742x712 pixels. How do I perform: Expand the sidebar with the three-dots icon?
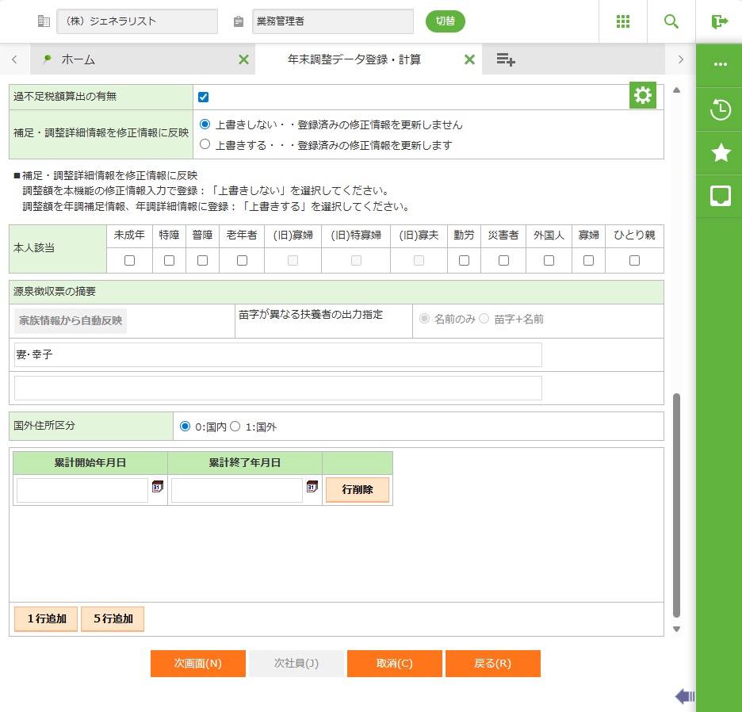[720, 64]
